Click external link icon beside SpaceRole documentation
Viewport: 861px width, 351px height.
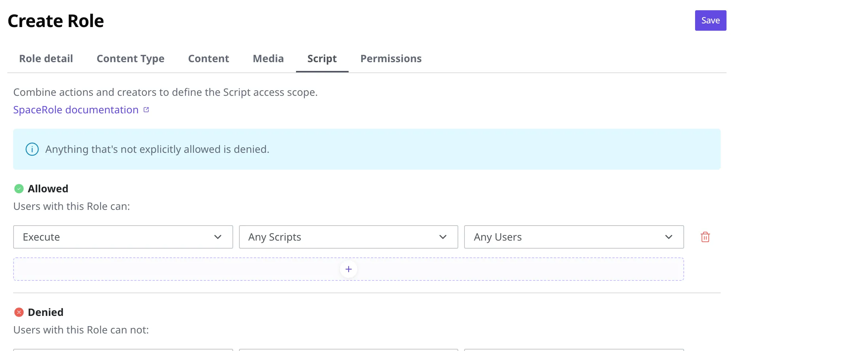pos(146,110)
